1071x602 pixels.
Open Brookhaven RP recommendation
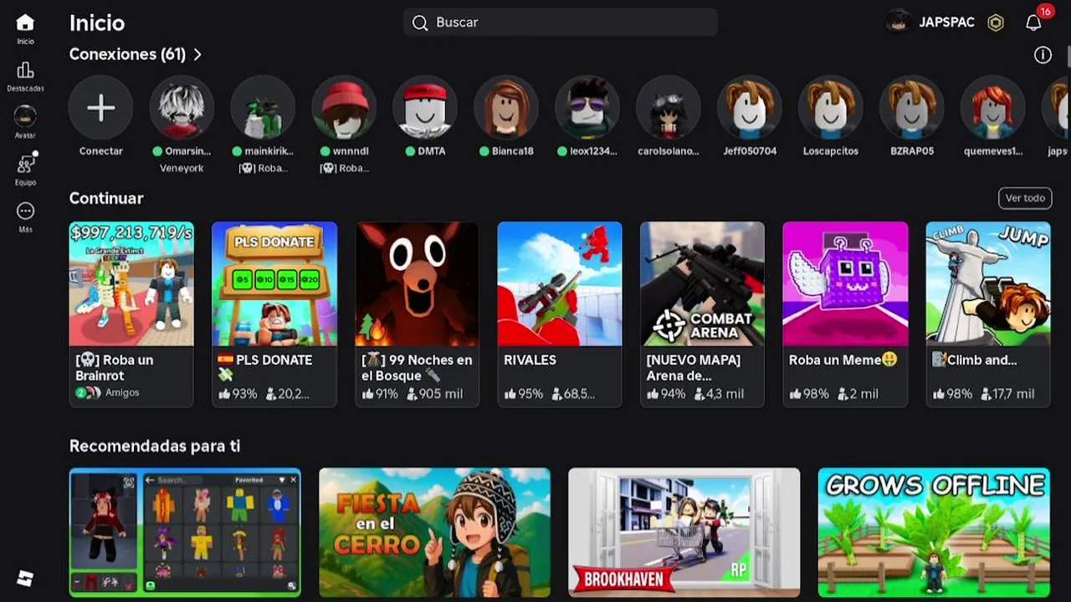pos(684,532)
